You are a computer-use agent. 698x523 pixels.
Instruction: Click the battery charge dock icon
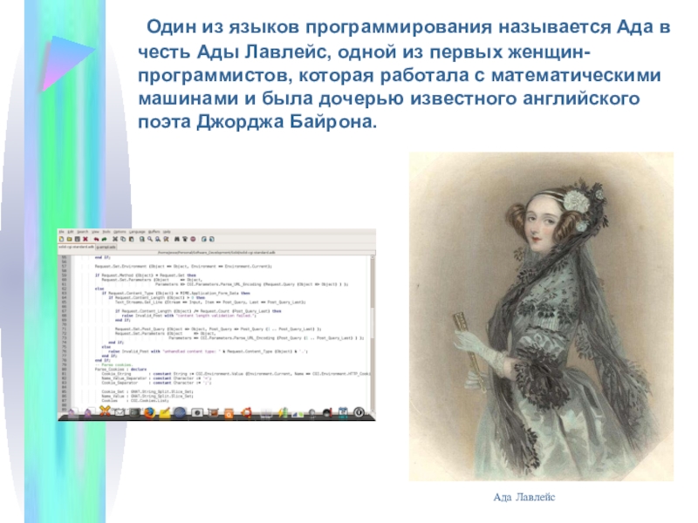pyautogui.click(x=283, y=412)
